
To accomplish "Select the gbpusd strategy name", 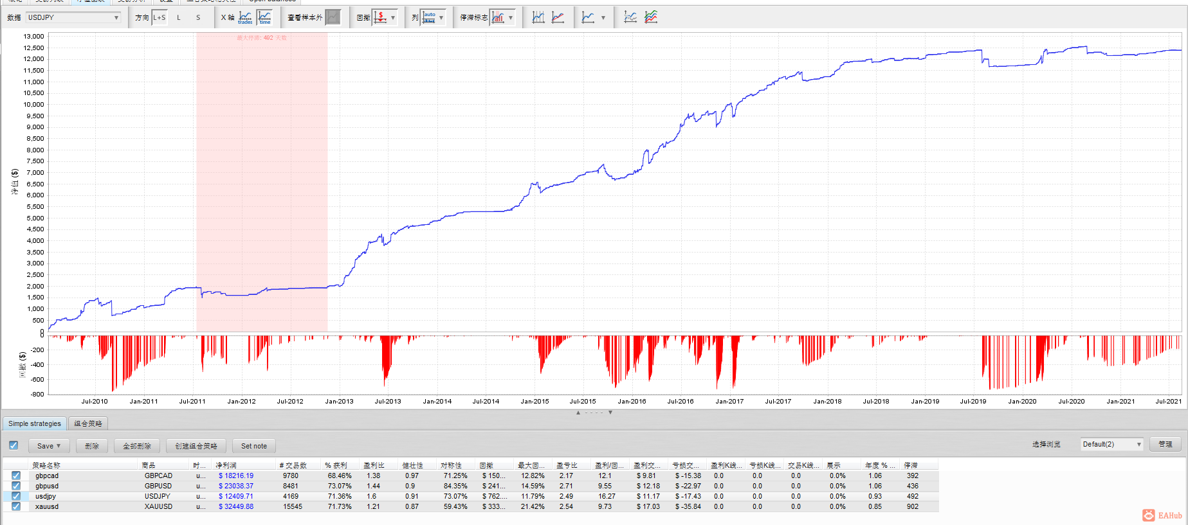I will click(x=47, y=486).
